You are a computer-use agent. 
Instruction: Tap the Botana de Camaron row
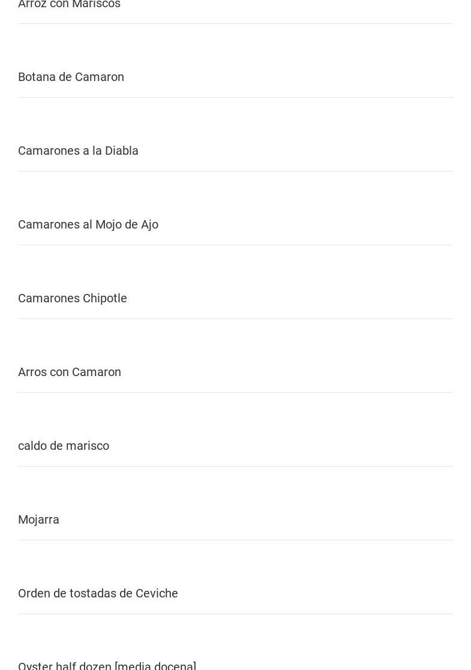pyautogui.click(x=71, y=77)
